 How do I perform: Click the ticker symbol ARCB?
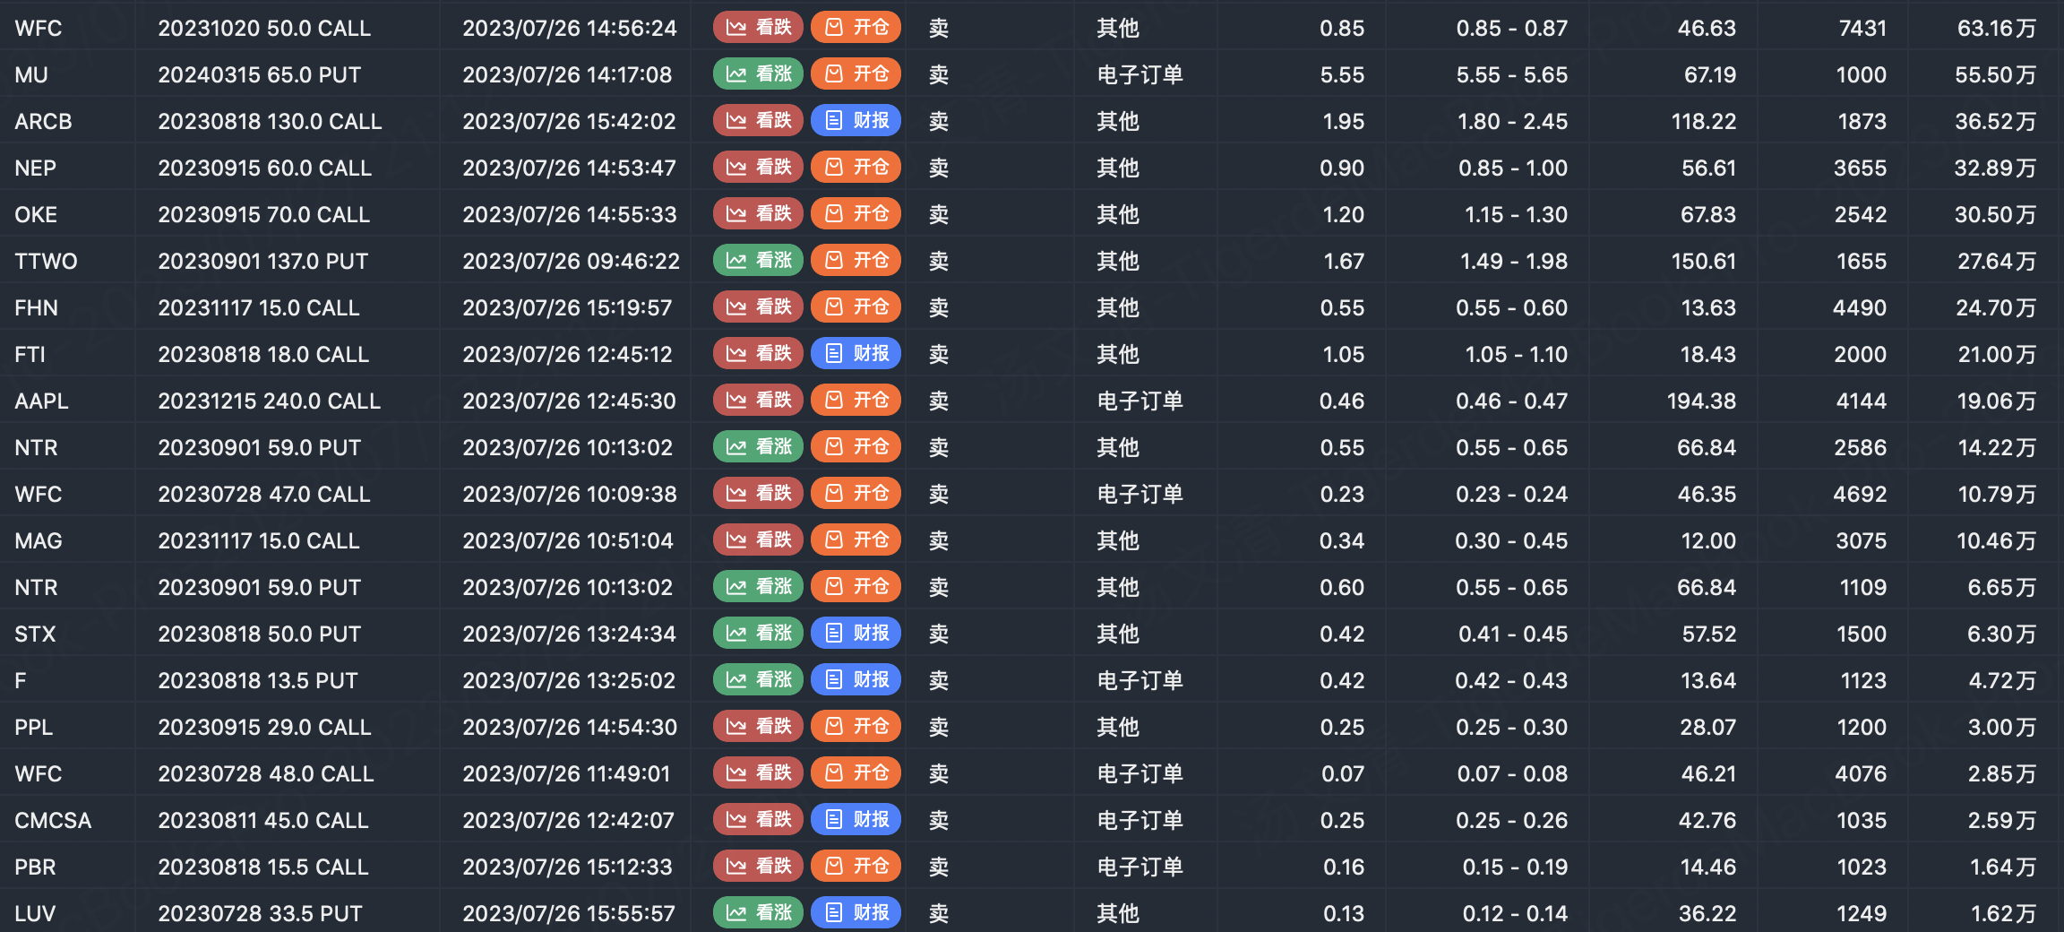tap(43, 122)
